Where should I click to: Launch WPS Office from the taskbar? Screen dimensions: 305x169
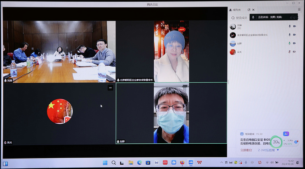tap(200, 162)
